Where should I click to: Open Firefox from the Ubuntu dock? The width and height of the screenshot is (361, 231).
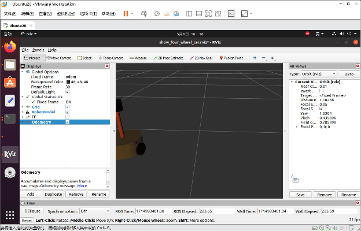coord(10,47)
